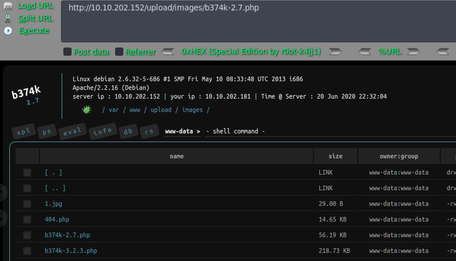
Task: Check the box for the [ .. ] row
Action: (27, 188)
